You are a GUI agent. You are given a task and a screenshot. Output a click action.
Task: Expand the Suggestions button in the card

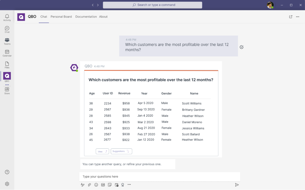pos(121,151)
